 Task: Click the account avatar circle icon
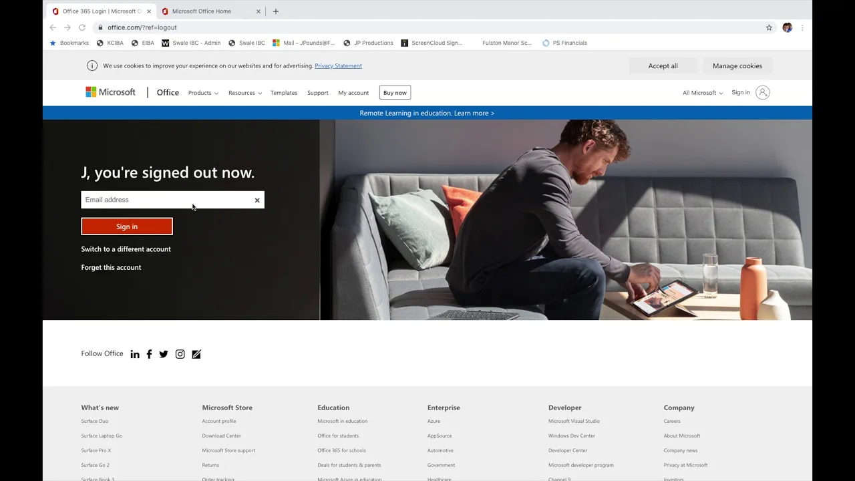(763, 93)
